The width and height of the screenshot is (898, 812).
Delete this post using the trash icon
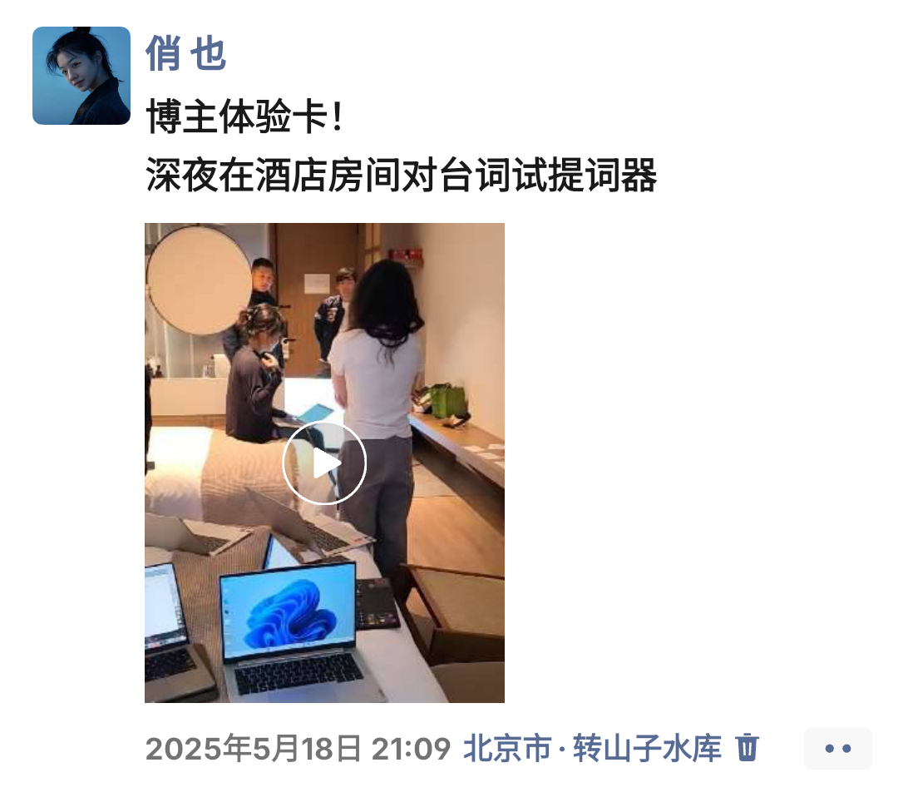[x=747, y=748]
